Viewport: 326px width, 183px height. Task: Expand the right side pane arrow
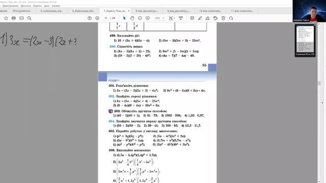(323, 103)
